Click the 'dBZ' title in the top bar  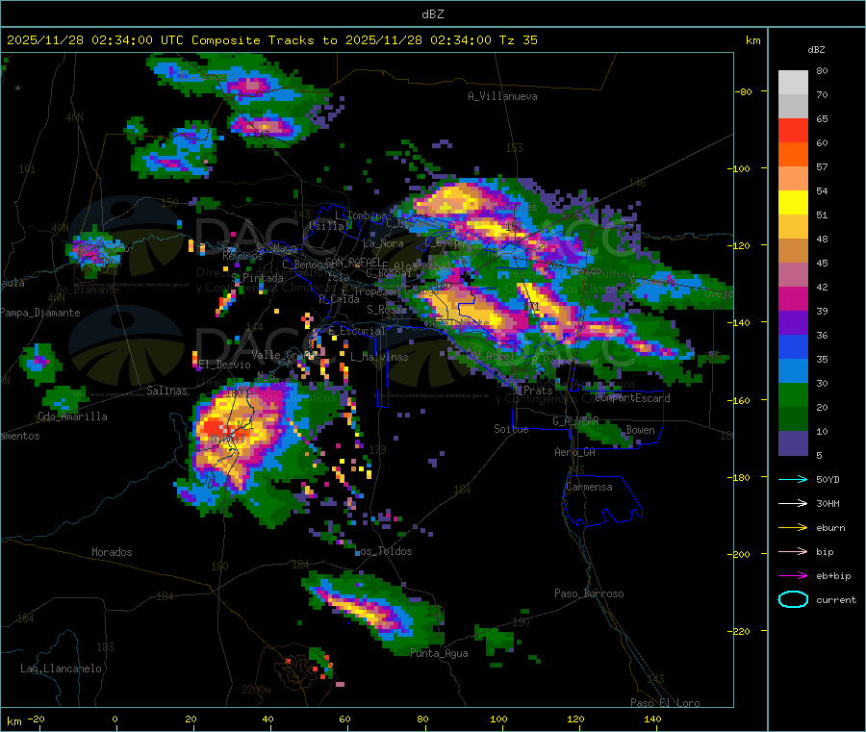[x=432, y=14]
